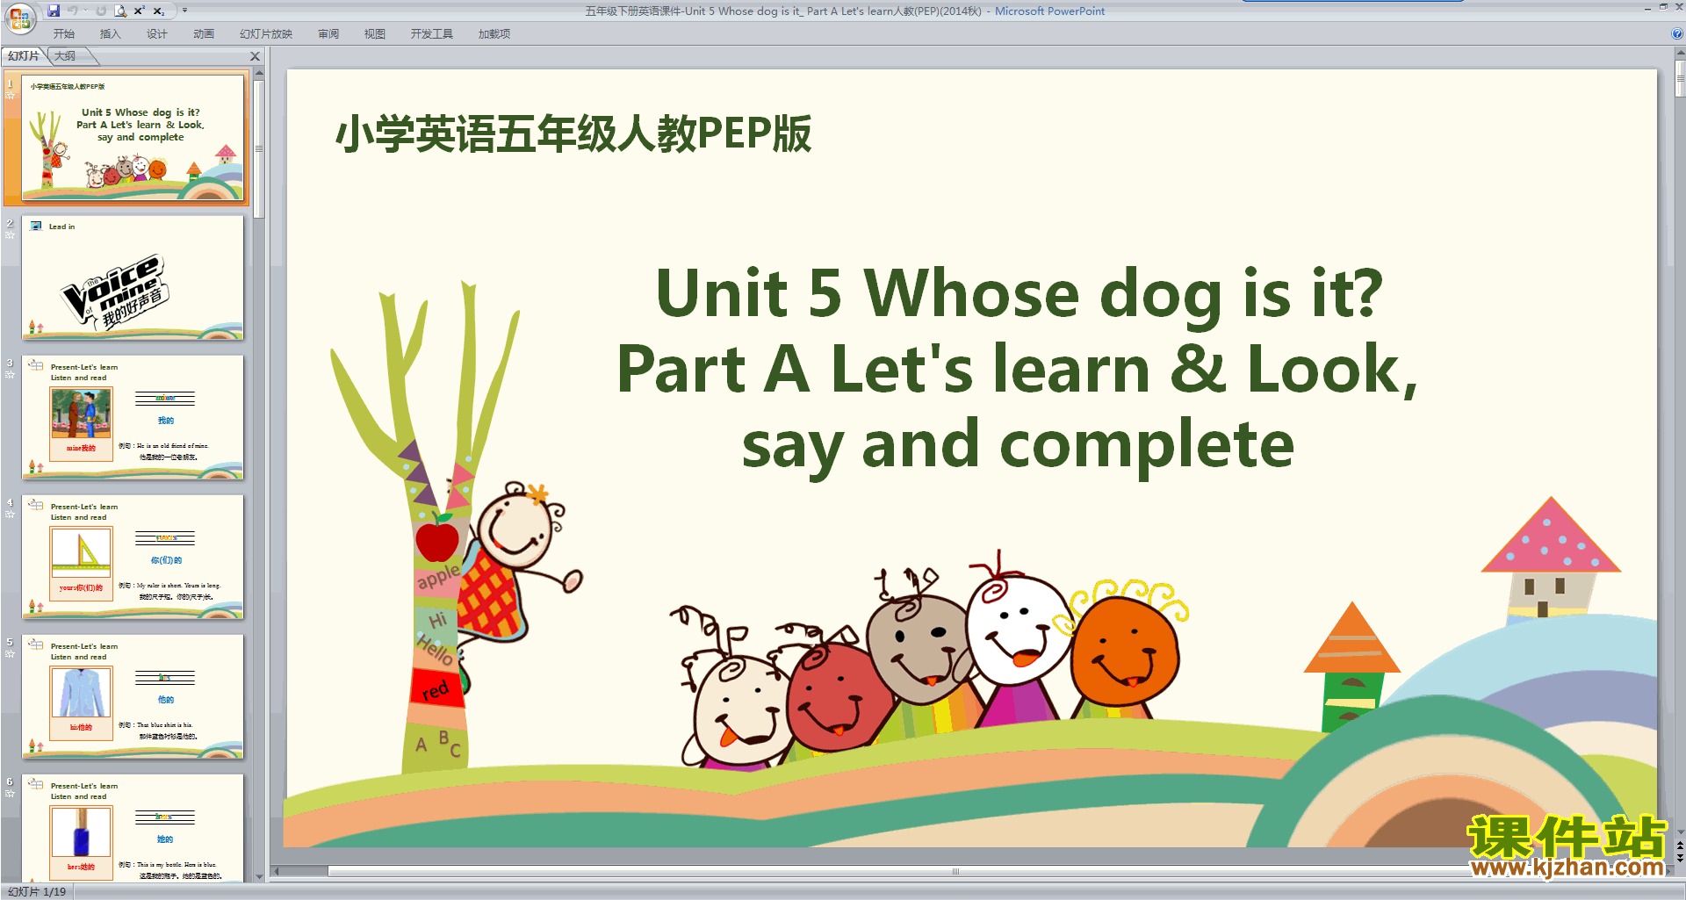Click the cartoon kids group picture
The width and height of the screenshot is (1686, 900).
click(931, 661)
